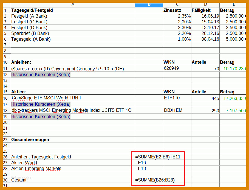Select row 1 header
Screen dimensions: 249x190
(7, 10)
